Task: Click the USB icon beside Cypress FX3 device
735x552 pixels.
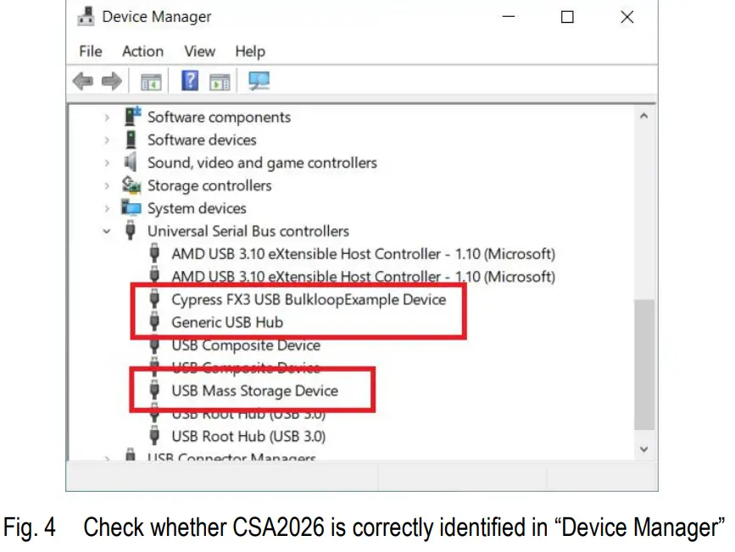Action: tap(154, 299)
